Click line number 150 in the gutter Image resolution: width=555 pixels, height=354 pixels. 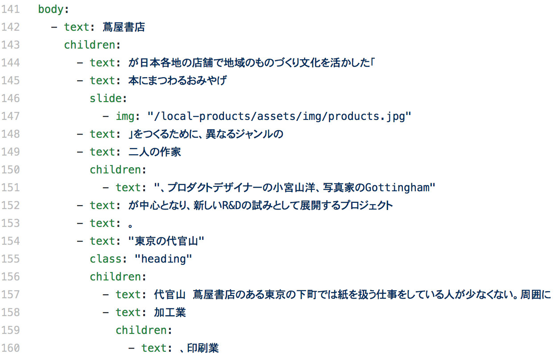10,169
